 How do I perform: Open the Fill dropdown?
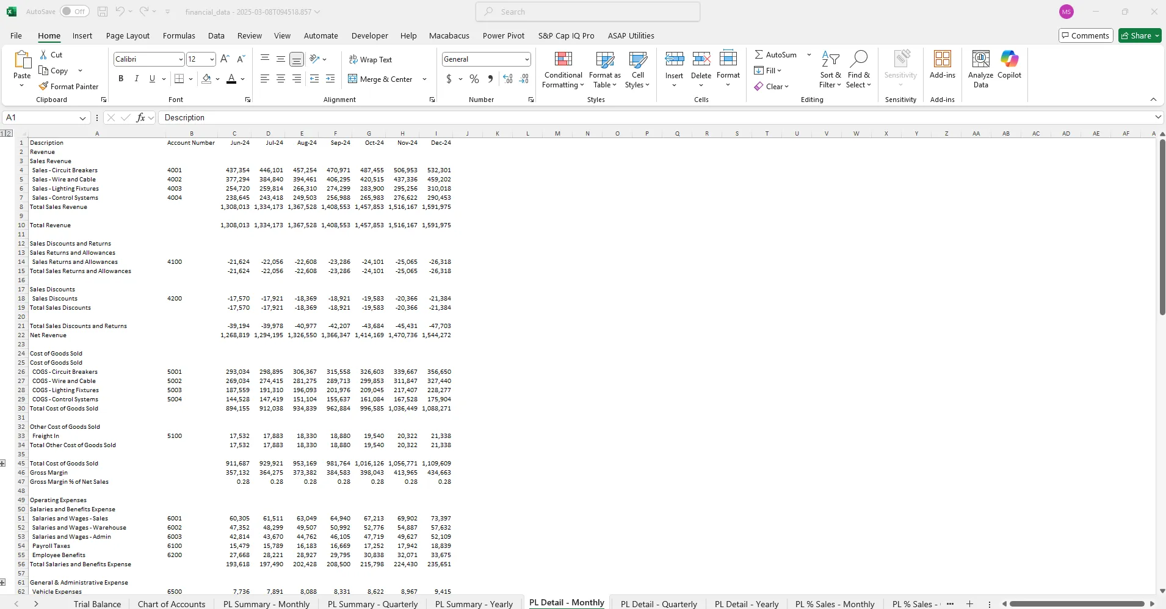click(767, 70)
